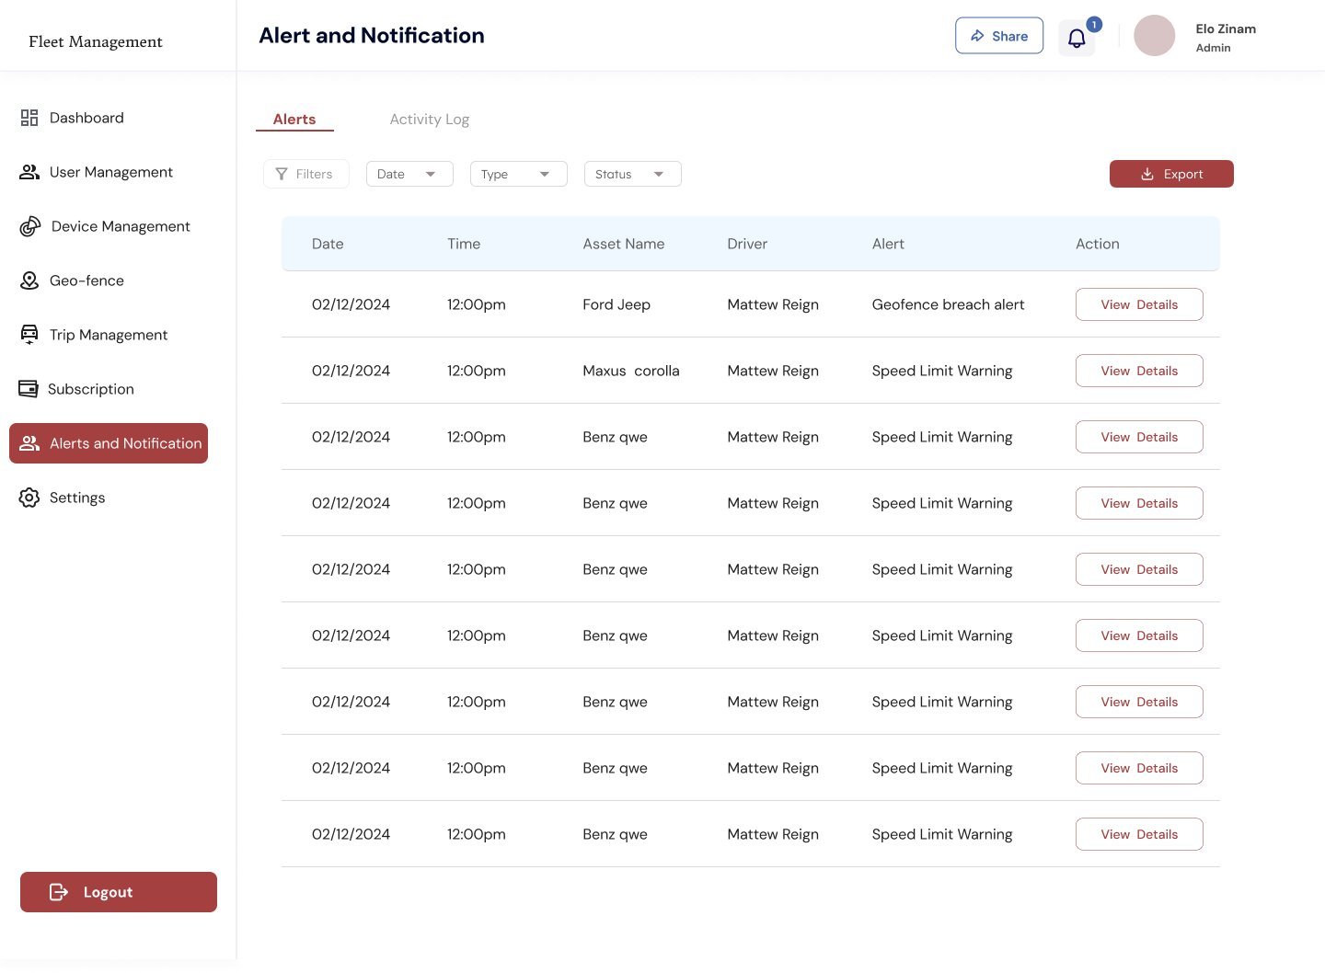Image resolution: width=1325 pixels, height=973 pixels.
Task: Expand the Date filter dropdown
Action: [x=409, y=174]
